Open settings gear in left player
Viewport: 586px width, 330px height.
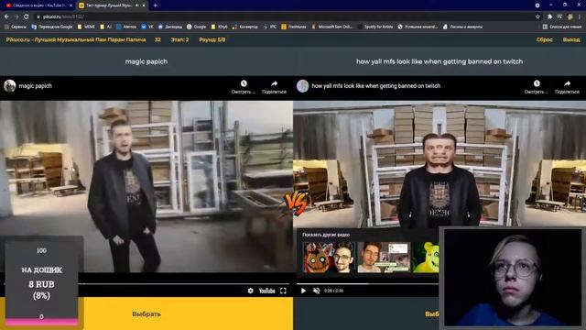click(250, 291)
